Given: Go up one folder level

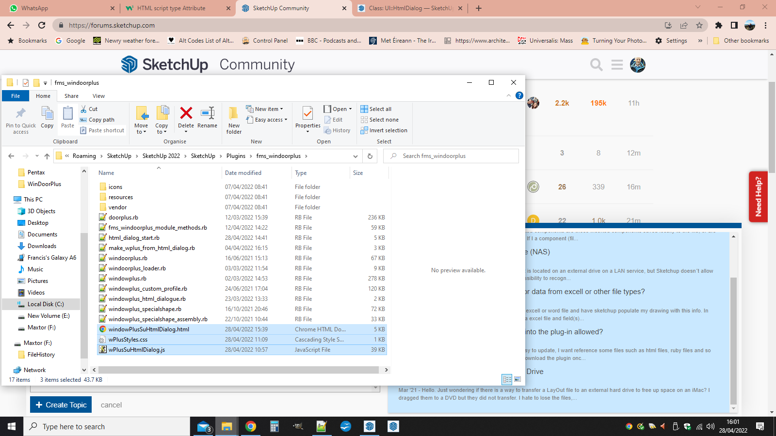Looking at the screenshot, I should (47, 156).
